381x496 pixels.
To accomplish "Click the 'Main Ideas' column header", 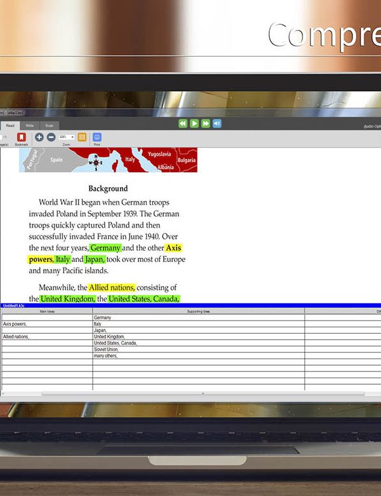I will (x=47, y=312).
